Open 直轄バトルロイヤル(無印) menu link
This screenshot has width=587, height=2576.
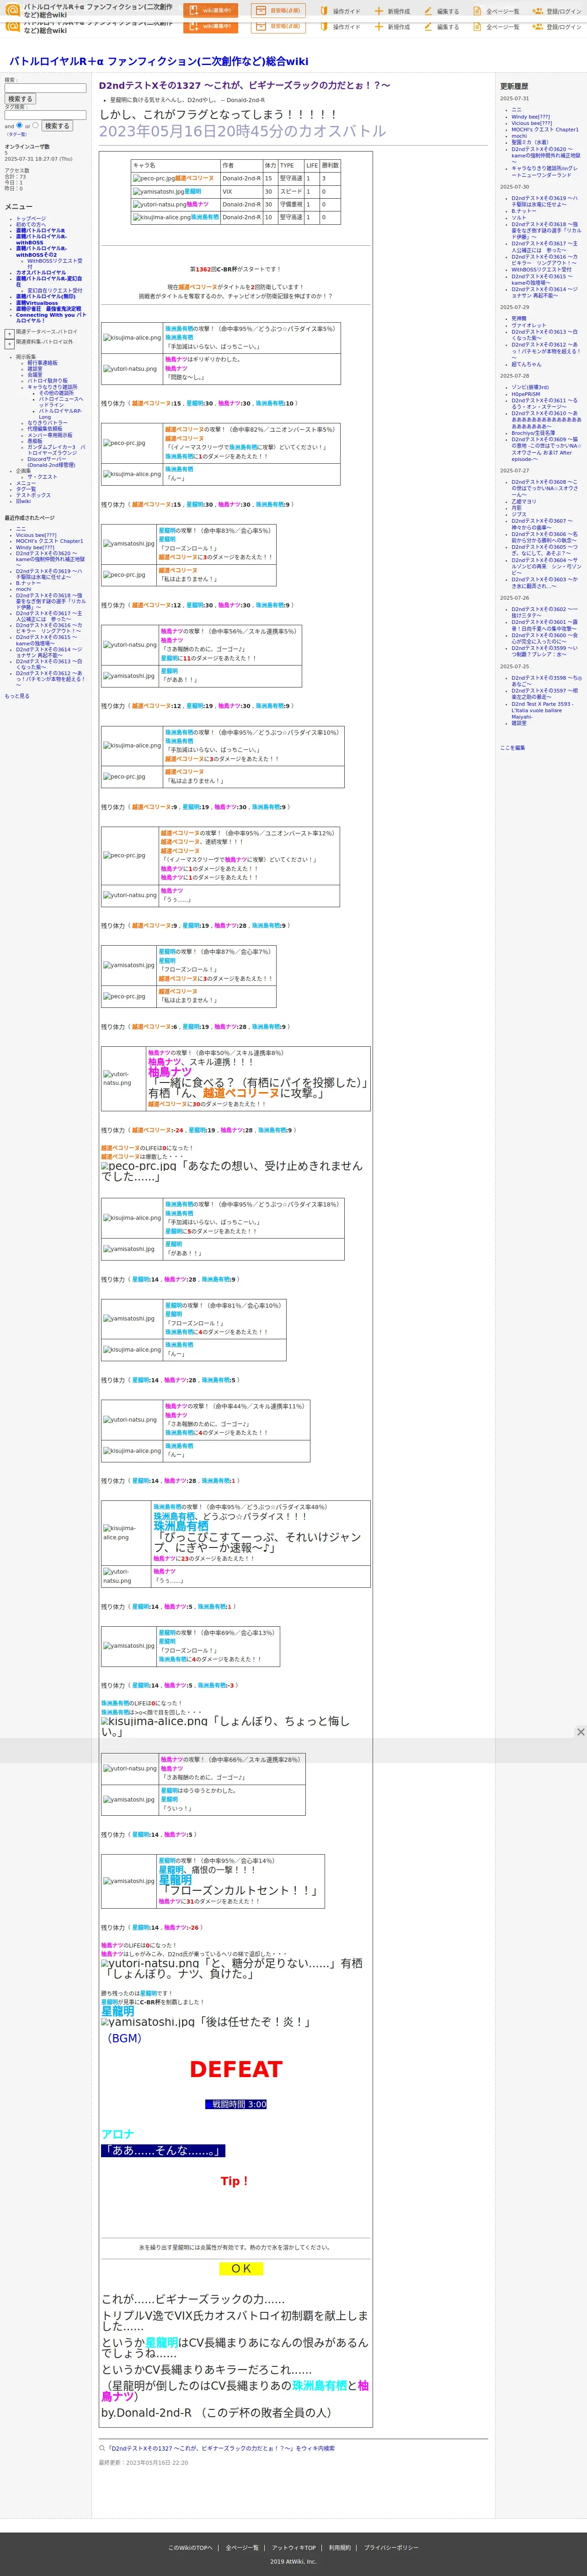(x=45, y=297)
